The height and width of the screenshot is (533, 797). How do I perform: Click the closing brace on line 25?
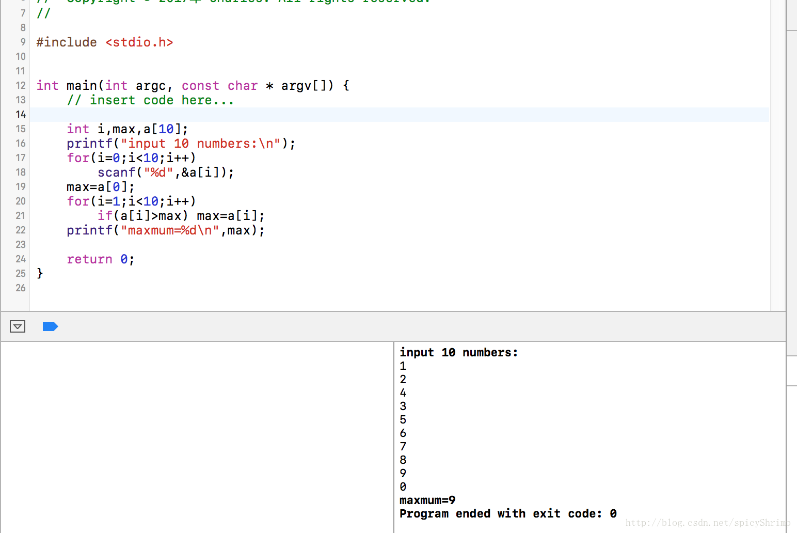coord(40,273)
